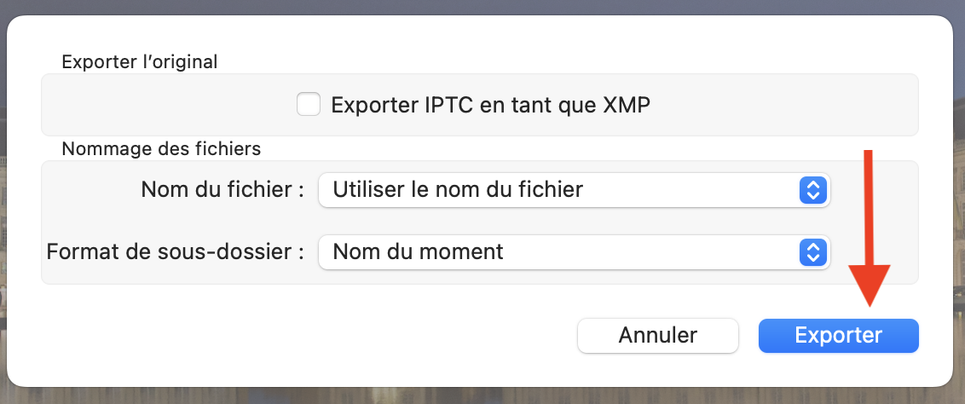965x404 pixels.
Task: Click empty space left of the IPTC checkbox
Action: (170, 105)
